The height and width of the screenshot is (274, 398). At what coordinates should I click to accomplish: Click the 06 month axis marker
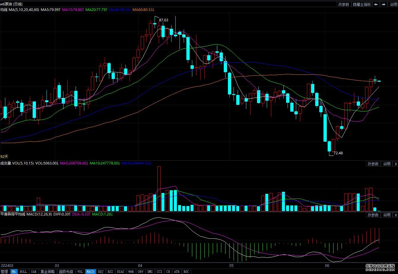327,265
